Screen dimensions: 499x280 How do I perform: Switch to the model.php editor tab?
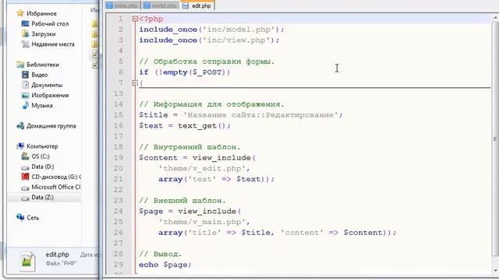coord(160,5)
